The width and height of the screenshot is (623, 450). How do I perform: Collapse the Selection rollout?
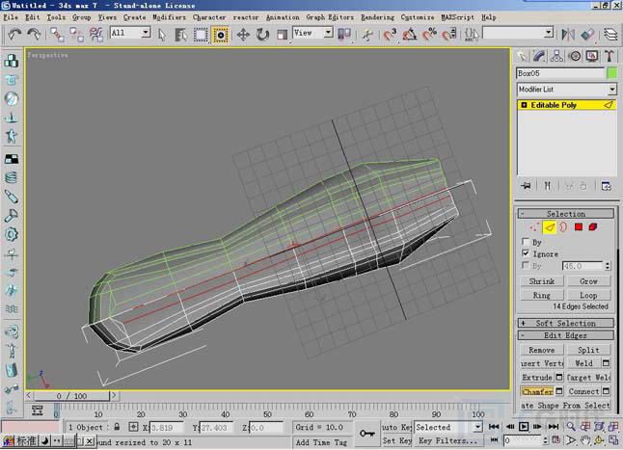click(x=565, y=214)
